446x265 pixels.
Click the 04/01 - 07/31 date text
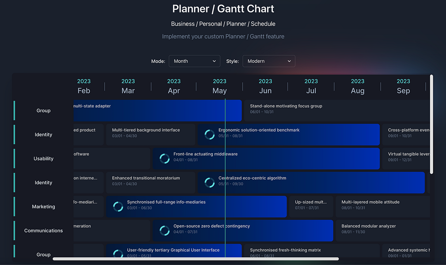(x=185, y=232)
